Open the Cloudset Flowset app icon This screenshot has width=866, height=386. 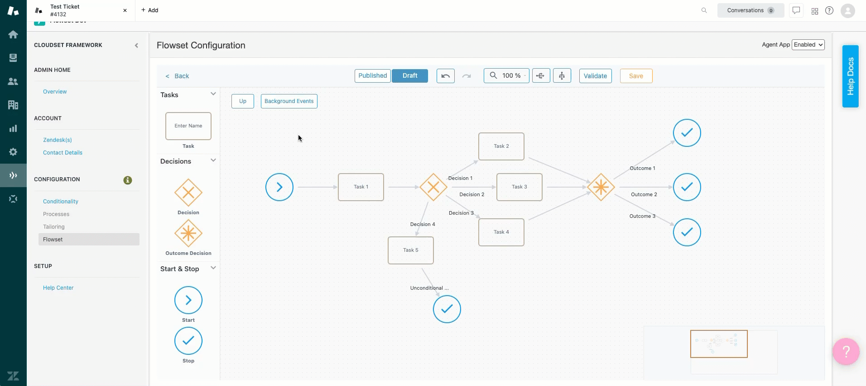pyautogui.click(x=13, y=175)
